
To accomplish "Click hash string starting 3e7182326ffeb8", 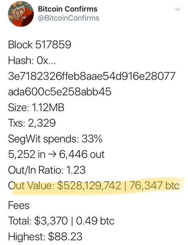I will [x=92, y=76].
